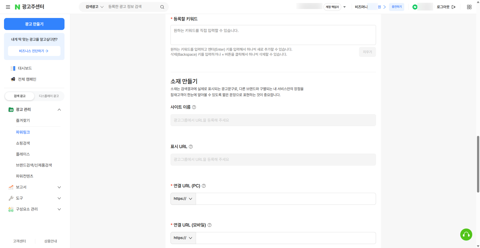
Task: Switch to the 검색 광고 tab
Action: pos(19,96)
